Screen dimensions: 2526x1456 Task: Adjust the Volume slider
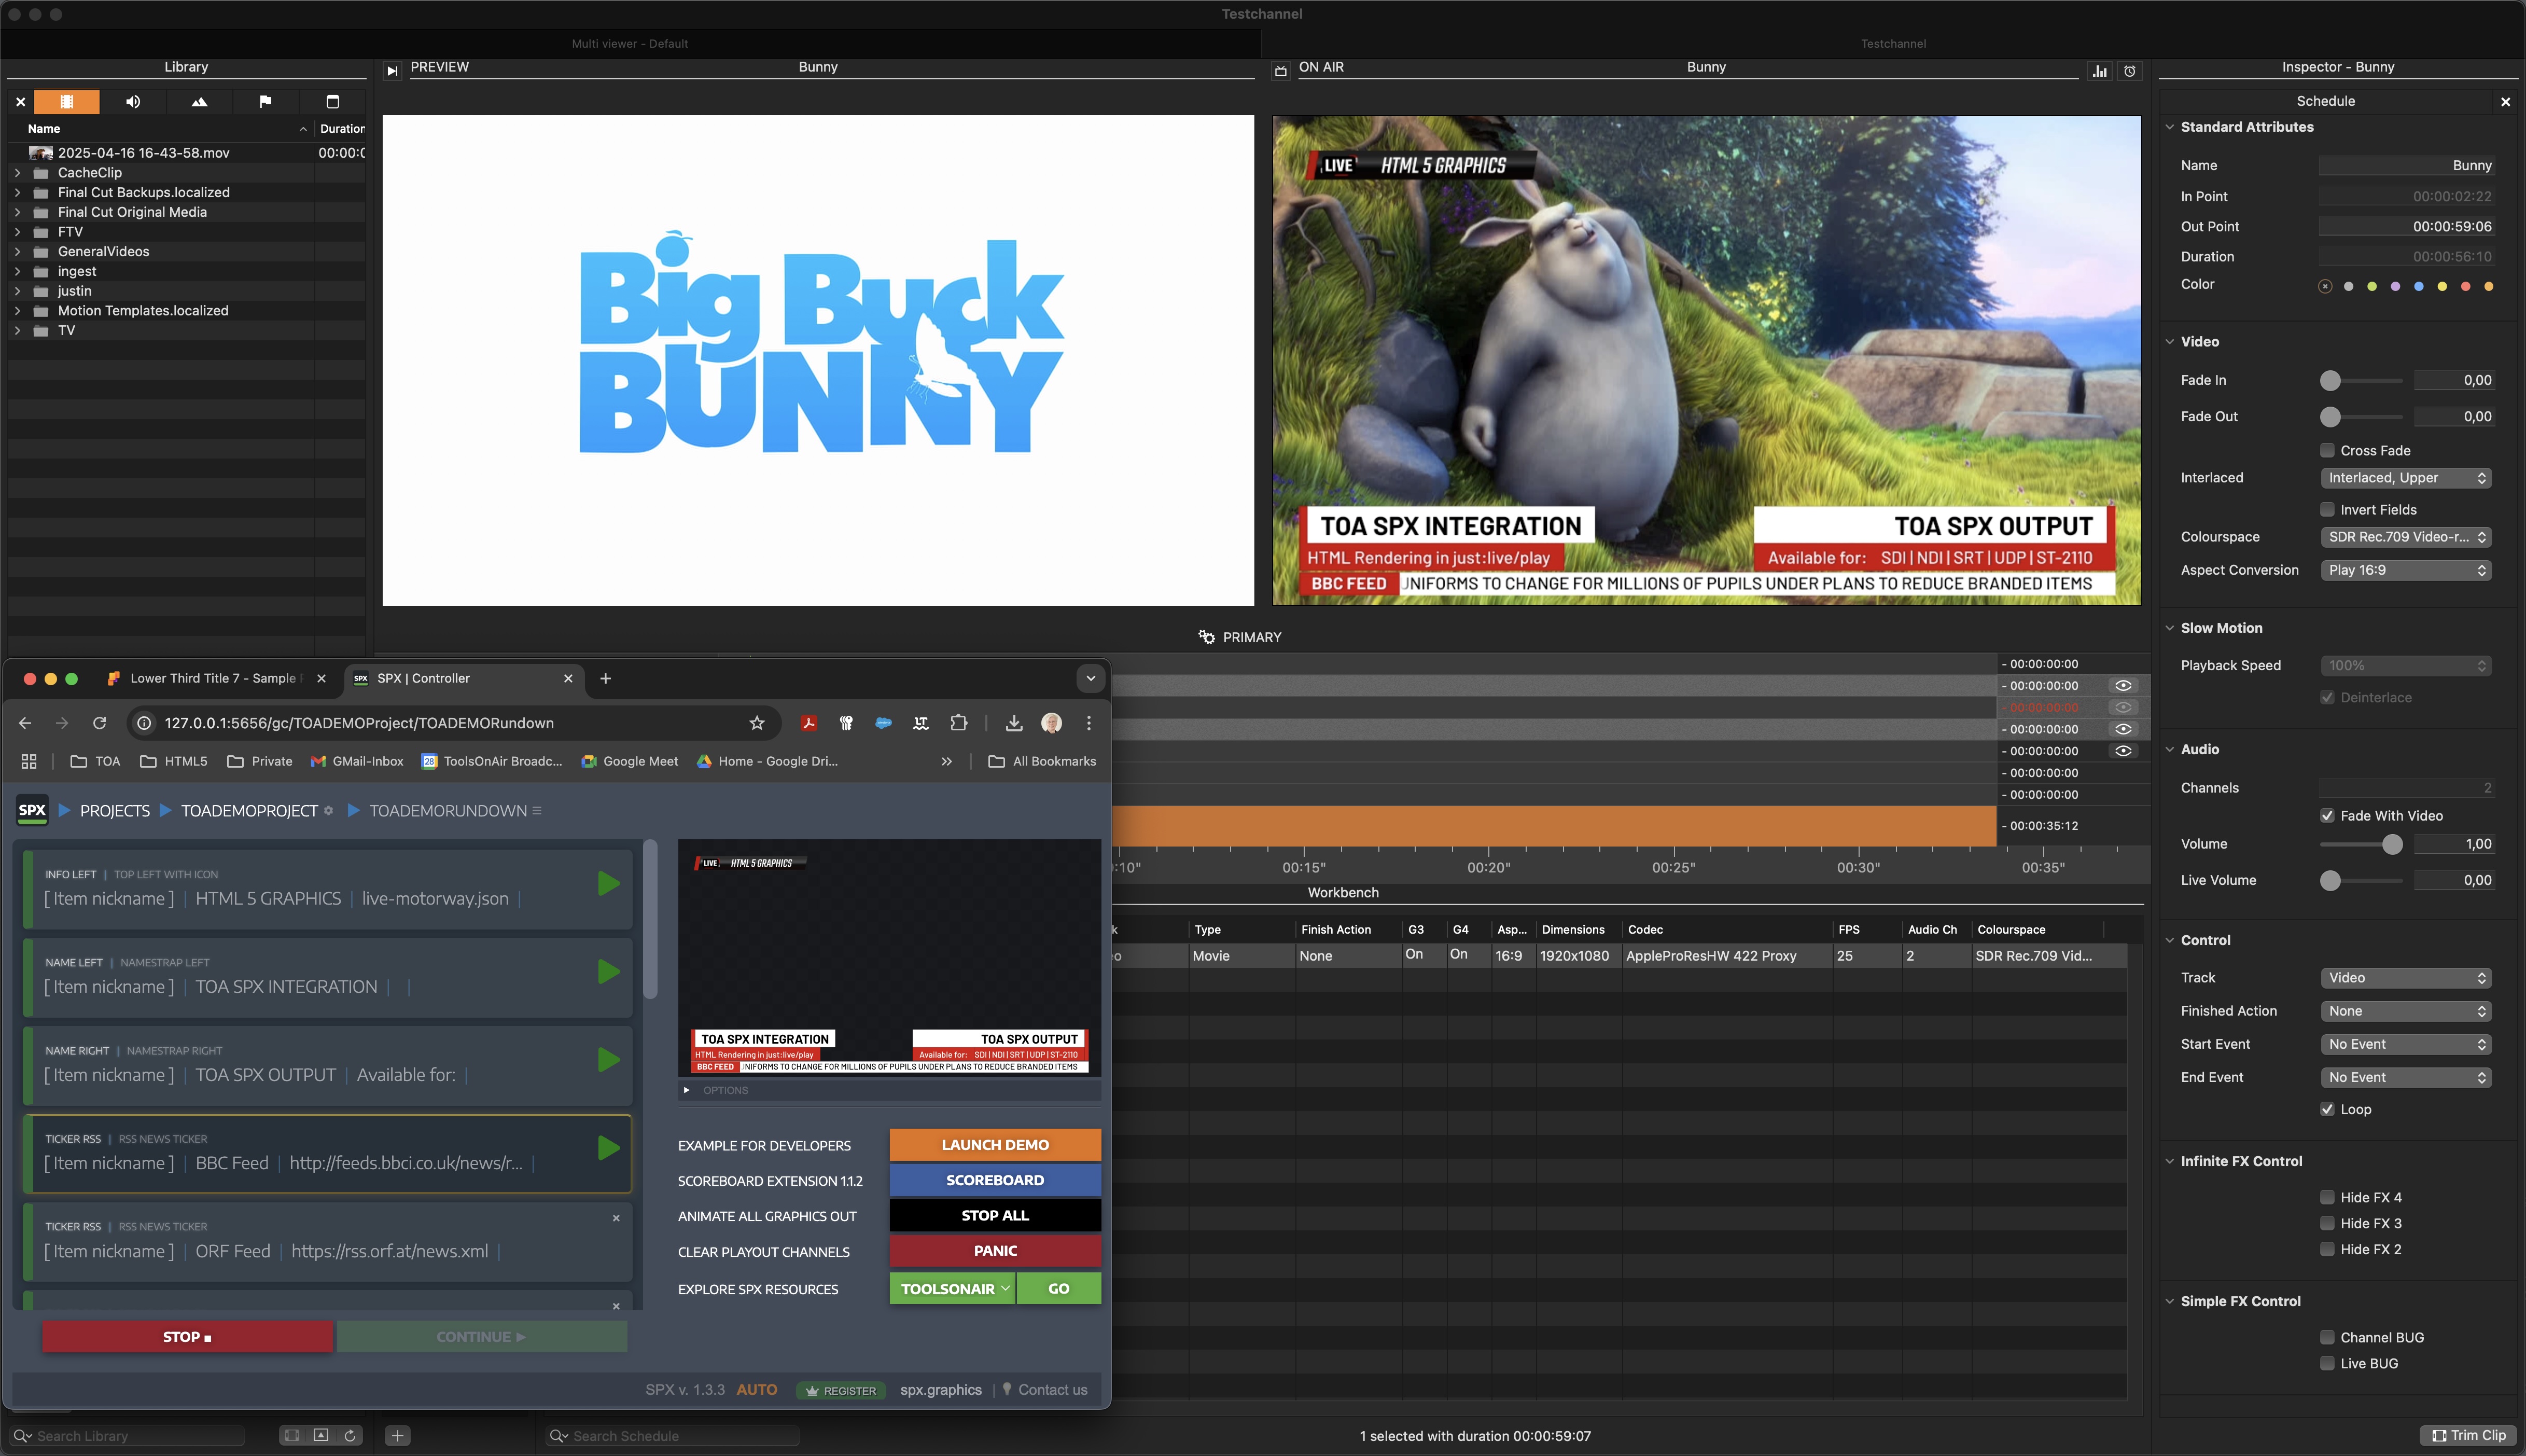pos(2392,845)
